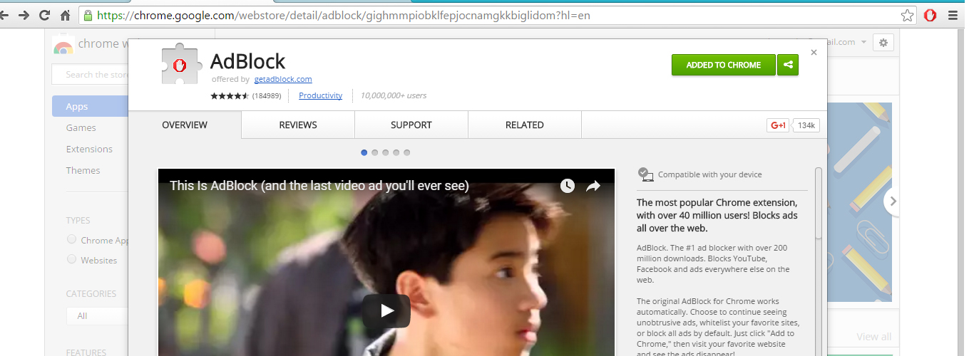Screen dimensions: 974x356
Task: Select the first carousel dot
Action: (x=364, y=152)
